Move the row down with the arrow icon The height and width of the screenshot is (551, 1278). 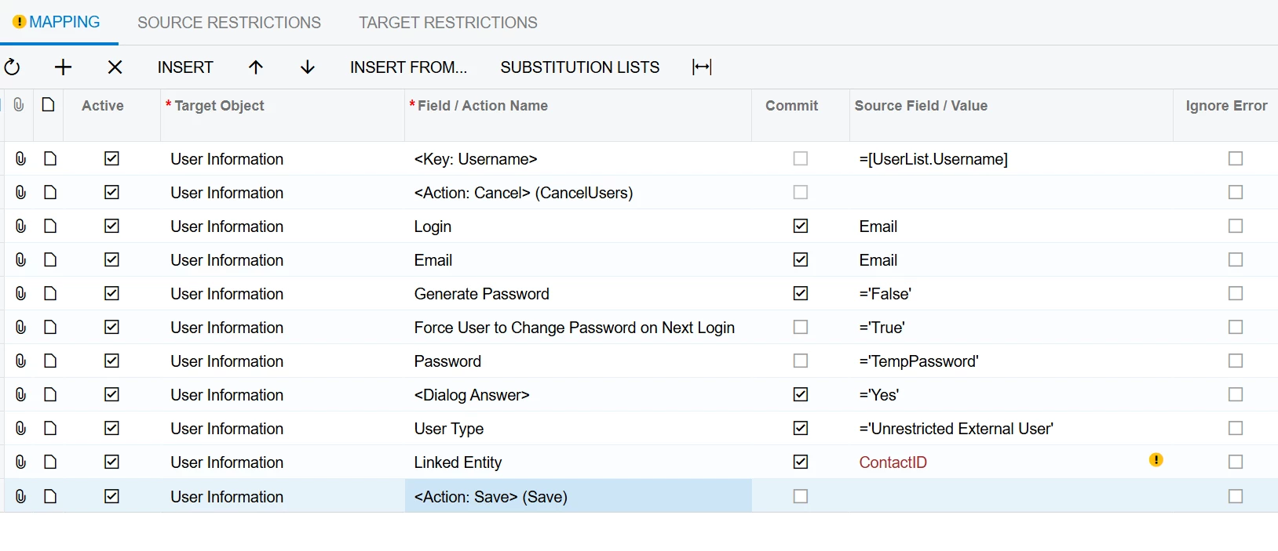click(x=308, y=67)
